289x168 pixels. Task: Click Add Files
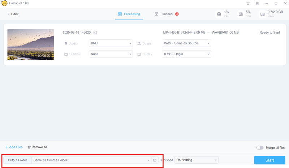click(14, 147)
